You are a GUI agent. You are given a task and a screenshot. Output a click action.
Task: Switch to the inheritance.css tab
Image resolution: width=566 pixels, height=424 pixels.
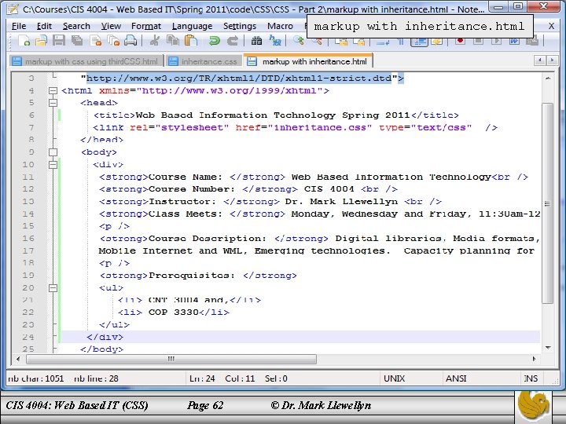coord(204,61)
